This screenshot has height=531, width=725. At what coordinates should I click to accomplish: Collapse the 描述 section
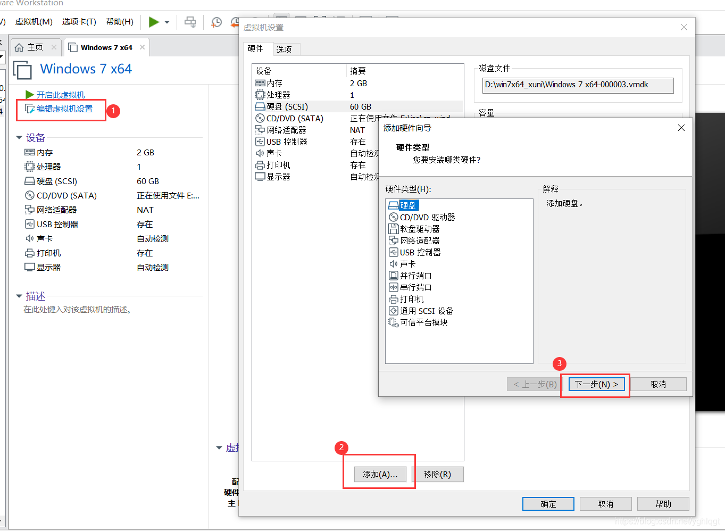tap(19, 296)
